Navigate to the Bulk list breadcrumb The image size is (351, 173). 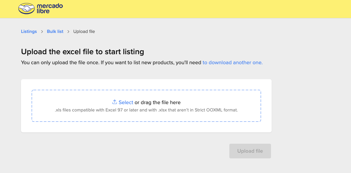(x=55, y=32)
